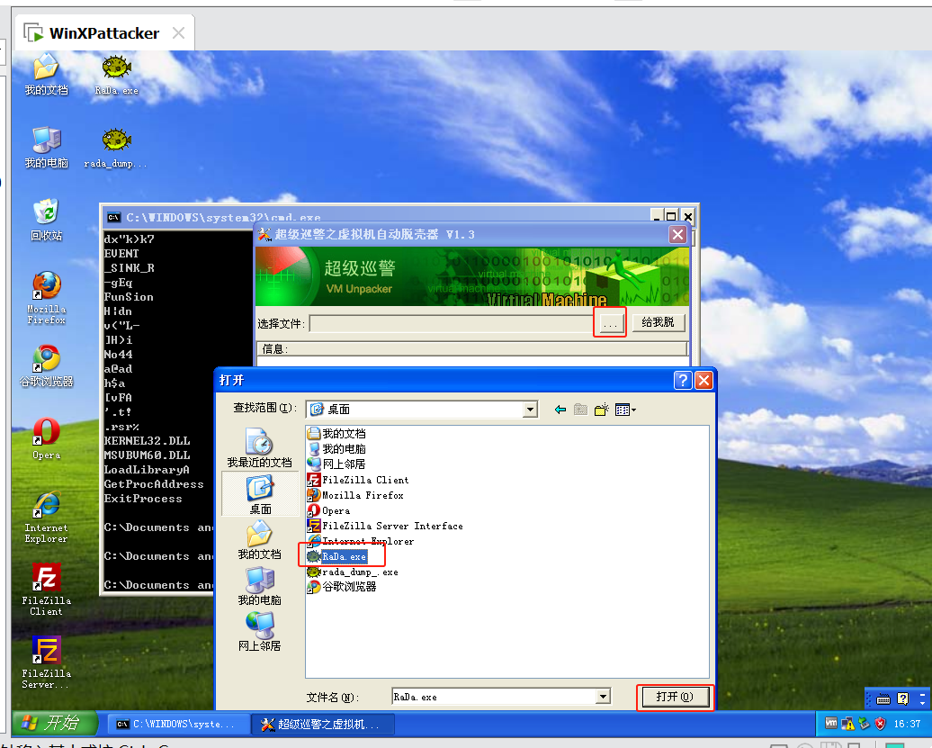Select 网上邻居 in the places bar

pos(260,632)
